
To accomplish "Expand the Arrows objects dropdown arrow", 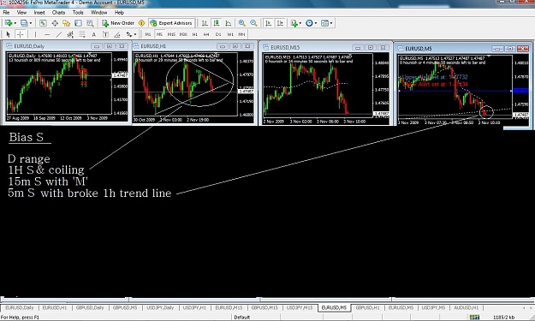I will pos(135,34).
